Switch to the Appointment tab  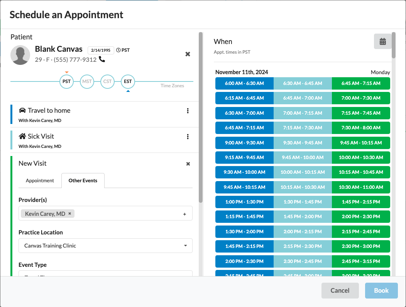tap(40, 181)
